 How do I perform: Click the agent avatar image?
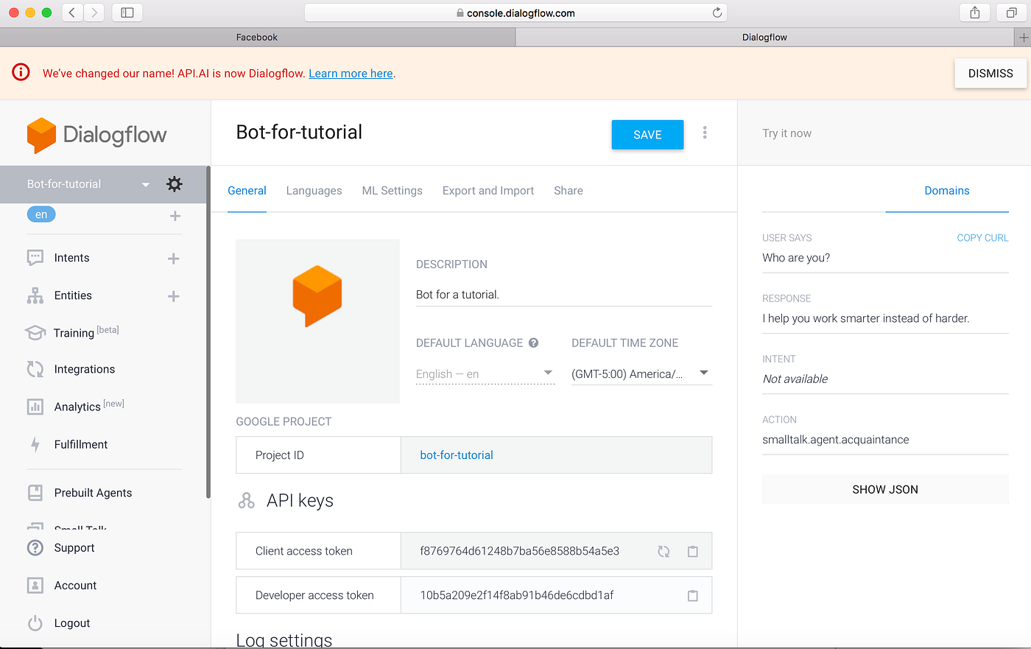point(317,321)
